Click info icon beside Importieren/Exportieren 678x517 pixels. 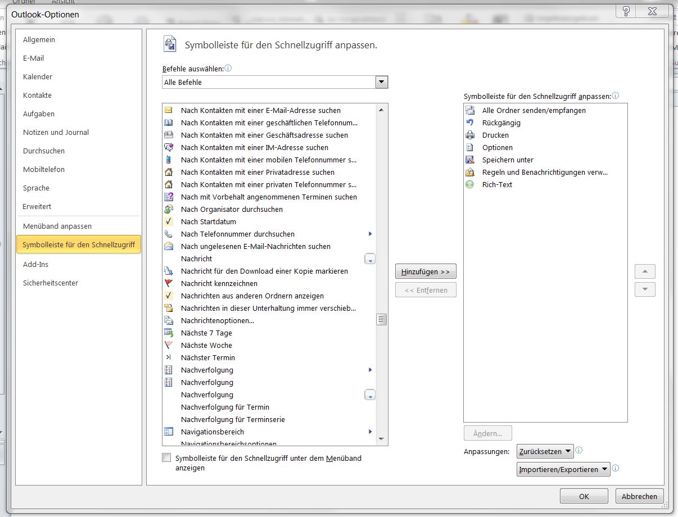pyautogui.click(x=616, y=468)
